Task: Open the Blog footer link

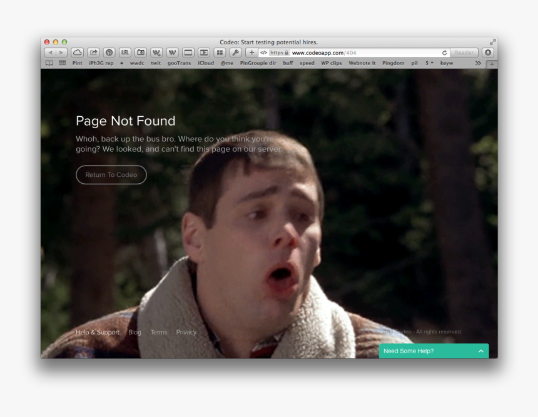Action: coord(134,332)
